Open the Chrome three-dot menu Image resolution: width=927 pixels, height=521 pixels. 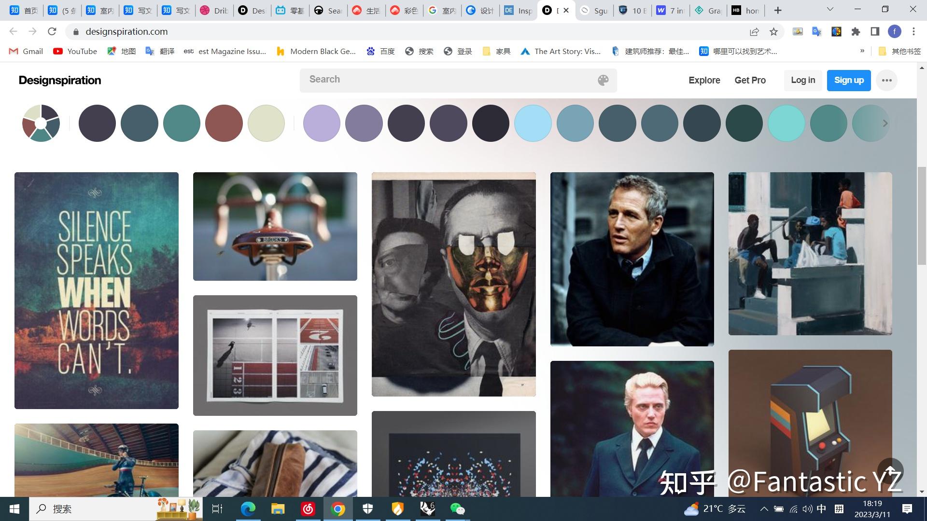tap(913, 31)
